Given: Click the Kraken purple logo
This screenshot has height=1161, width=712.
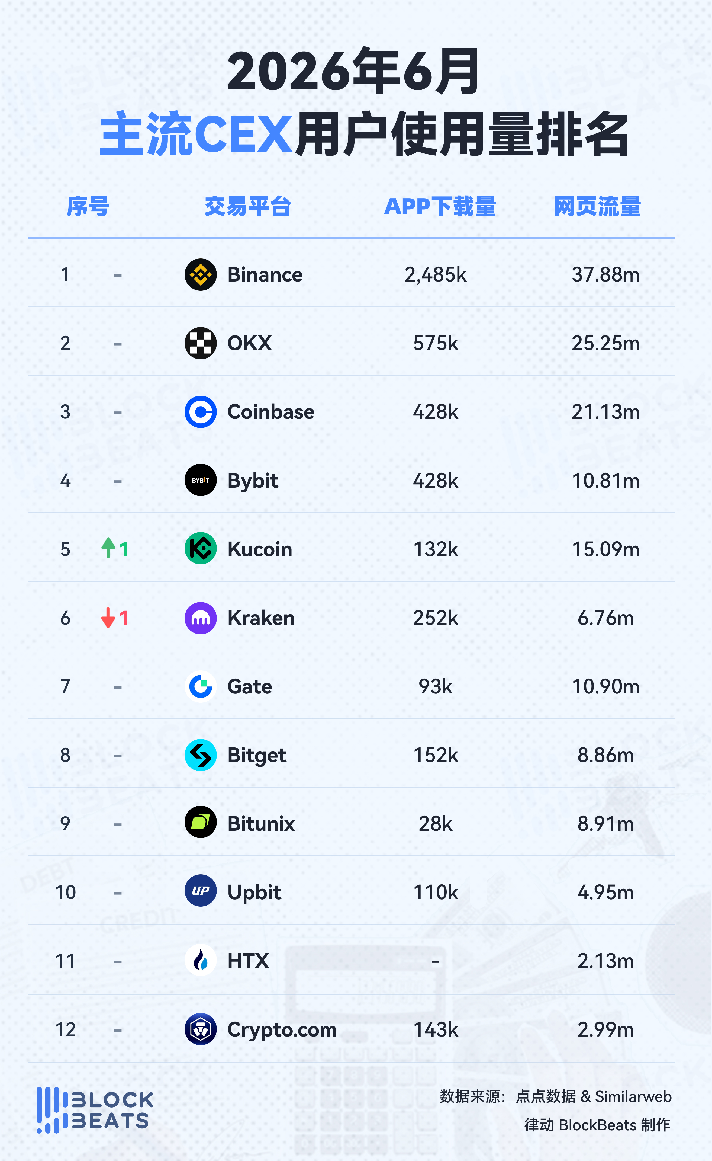Looking at the screenshot, I should [201, 618].
